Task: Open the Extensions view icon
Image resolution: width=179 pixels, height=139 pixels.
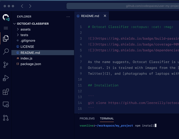Action: click(x=6, y=92)
